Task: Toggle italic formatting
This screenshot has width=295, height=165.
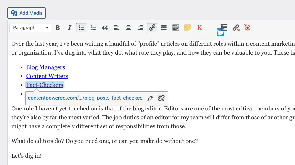Action: coord(69,28)
